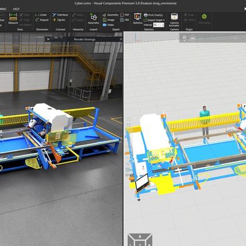Open the Export Graph dropdown

coord(154,20)
